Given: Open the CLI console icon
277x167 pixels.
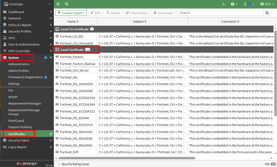Looking at the screenshot, I should (223, 4).
